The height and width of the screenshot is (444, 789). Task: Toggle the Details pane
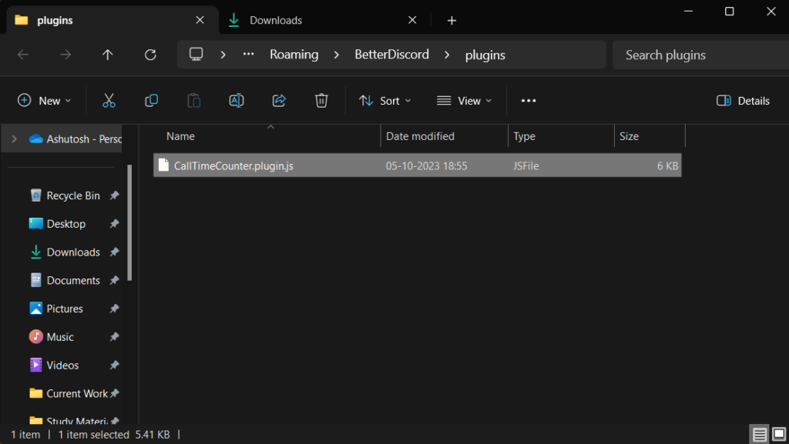(743, 101)
